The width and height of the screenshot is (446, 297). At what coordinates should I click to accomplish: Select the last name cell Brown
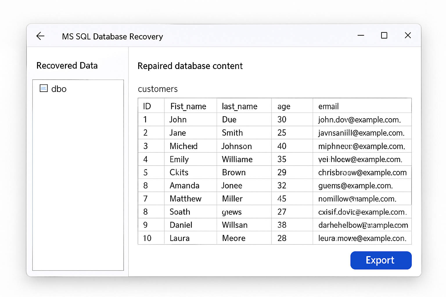pyautogui.click(x=244, y=172)
